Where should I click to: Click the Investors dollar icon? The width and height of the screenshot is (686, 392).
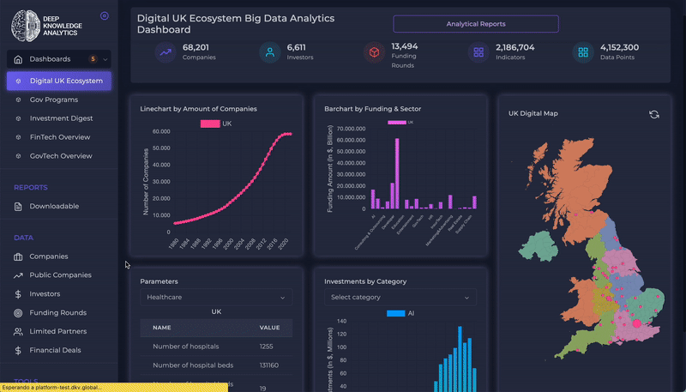pyautogui.click(x=18, y=294)
